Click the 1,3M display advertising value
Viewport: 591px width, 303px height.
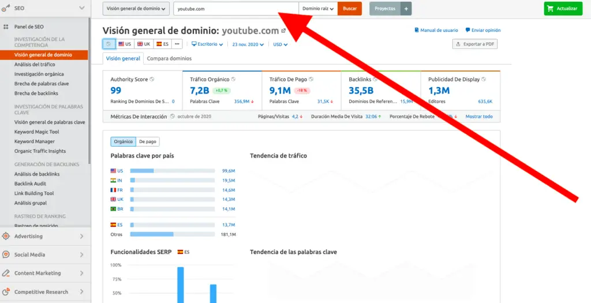tap(439, 91)
